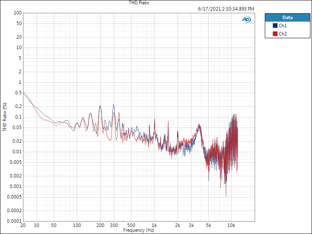Viewport: 312px width, 234px height.
Task: Click the vertical THD Ratio (%) axis label
Action: [x=5, y=117]
